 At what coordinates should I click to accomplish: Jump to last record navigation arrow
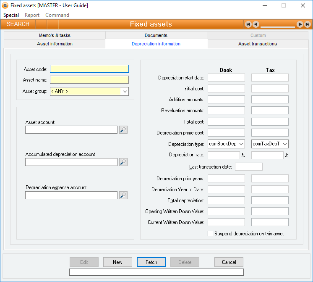[308, 24]
